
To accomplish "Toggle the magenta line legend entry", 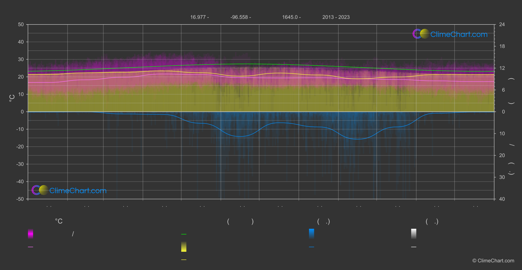I will [x=30, y=247].
